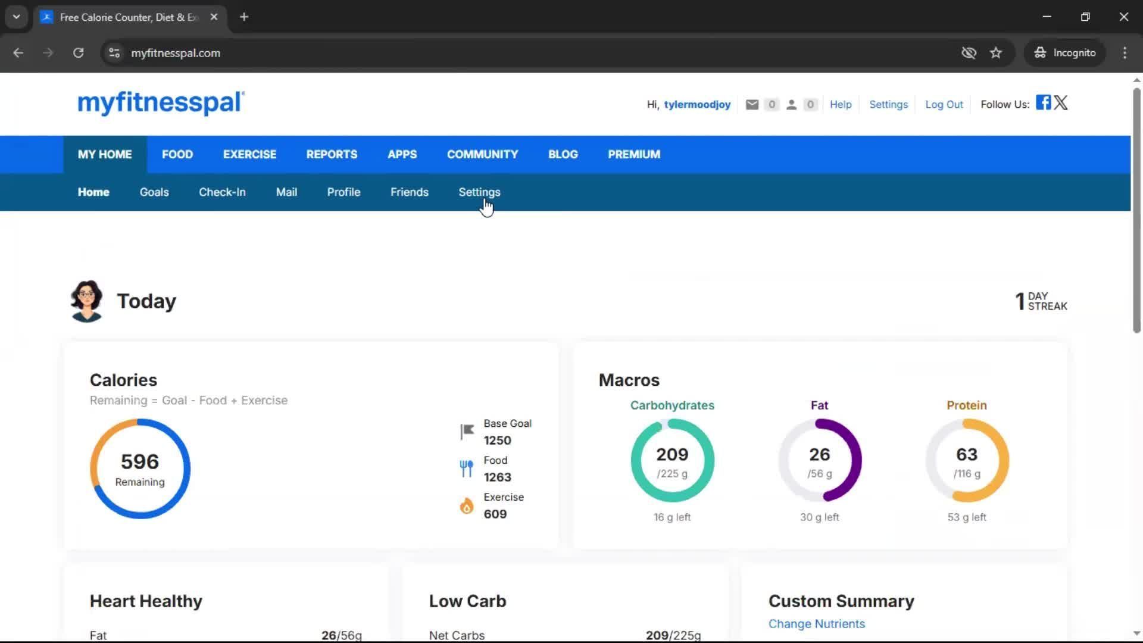Bookmark this page with star icon
This screenshot has height=643, width=1143.
click(996, 53)
